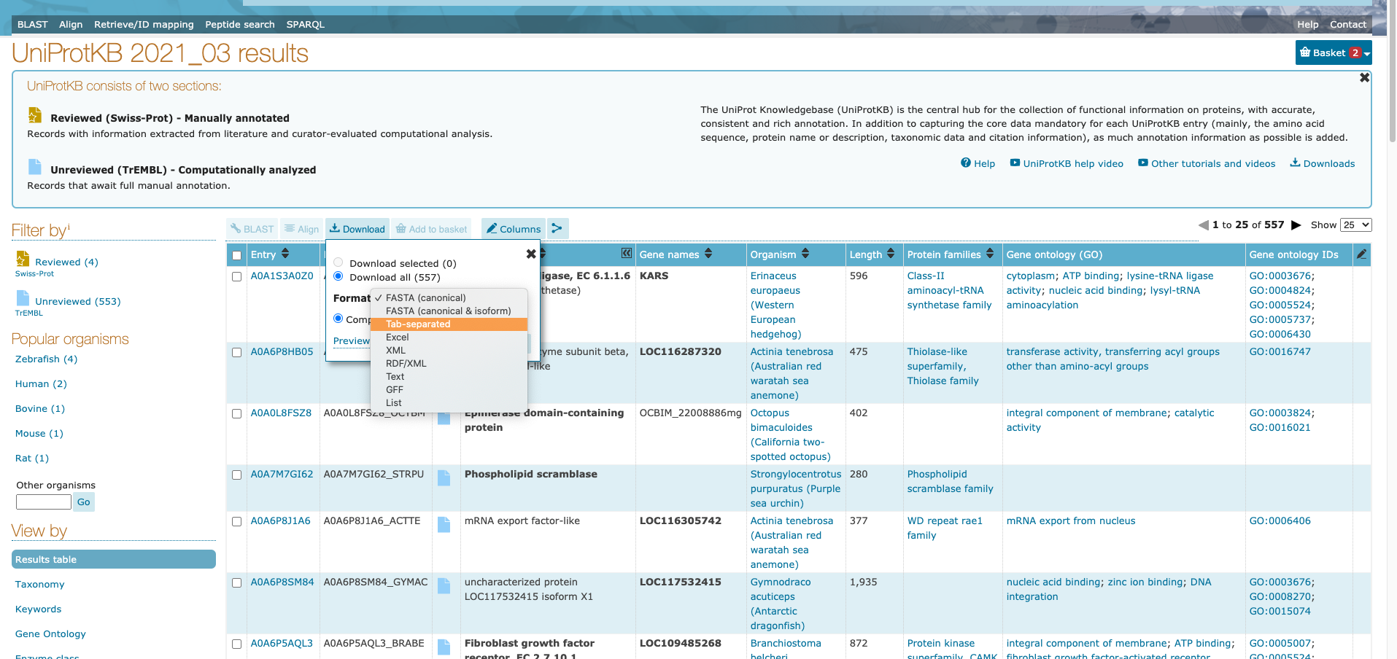
Task: Open Retrieve/ID mapping menu item
Action: tap(144, 24)
